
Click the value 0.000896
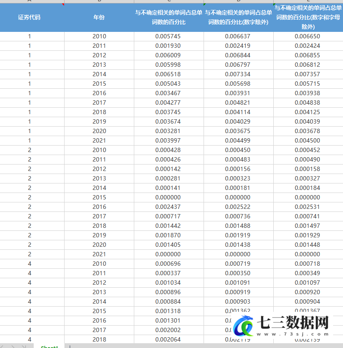(x=169, y=292)
